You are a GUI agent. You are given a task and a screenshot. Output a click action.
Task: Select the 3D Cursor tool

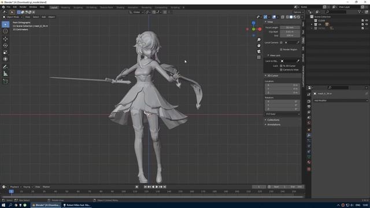point(5,31)
